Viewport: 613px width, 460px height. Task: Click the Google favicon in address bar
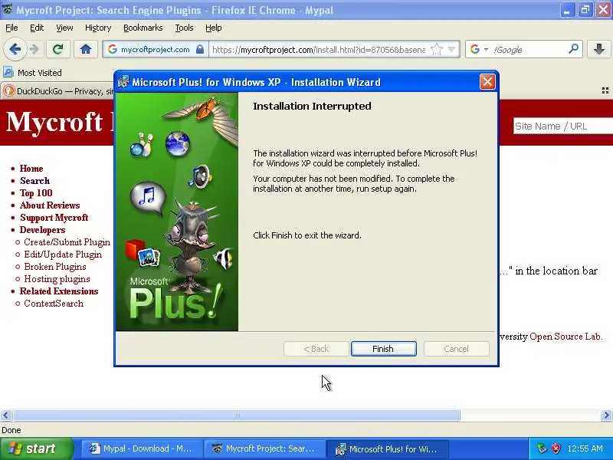112,49
